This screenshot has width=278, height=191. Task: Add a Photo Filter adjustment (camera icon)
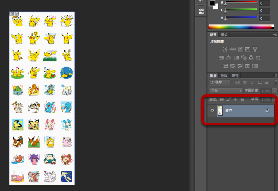coord(244,58)
